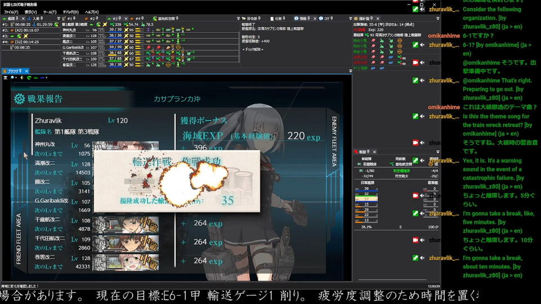Open the 表示(V) menu
The image size is (541, 304).
(30, 12)
